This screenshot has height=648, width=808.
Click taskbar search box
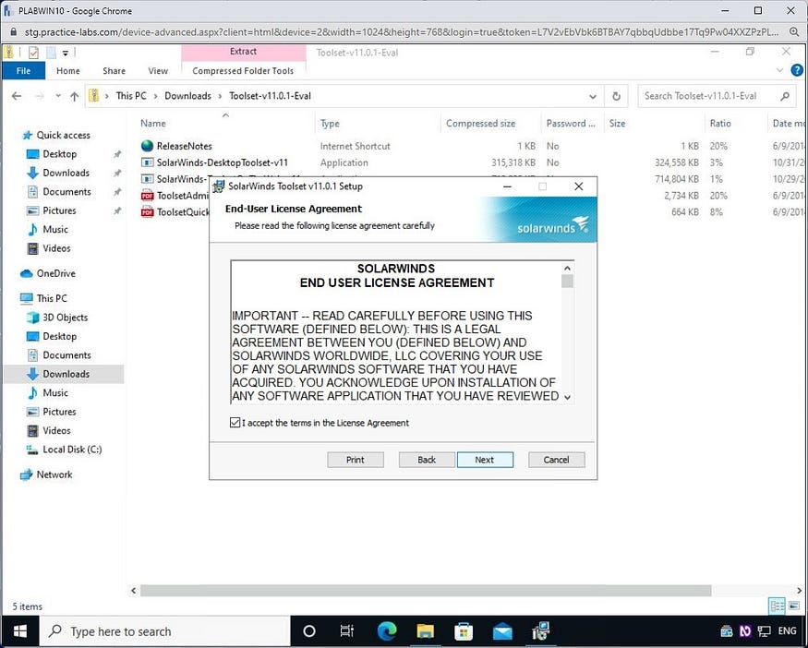(165, 631)
